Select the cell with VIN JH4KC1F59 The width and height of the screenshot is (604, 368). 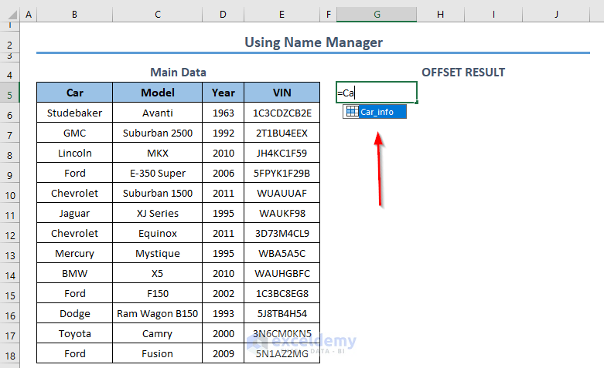click(x=282, y=153)
